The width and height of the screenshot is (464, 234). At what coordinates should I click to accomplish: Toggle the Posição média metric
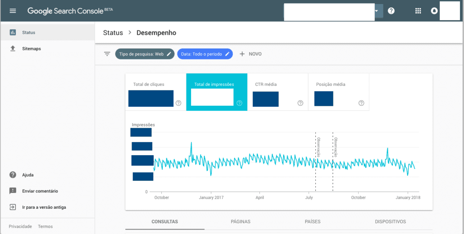click(x=338, y=92)
